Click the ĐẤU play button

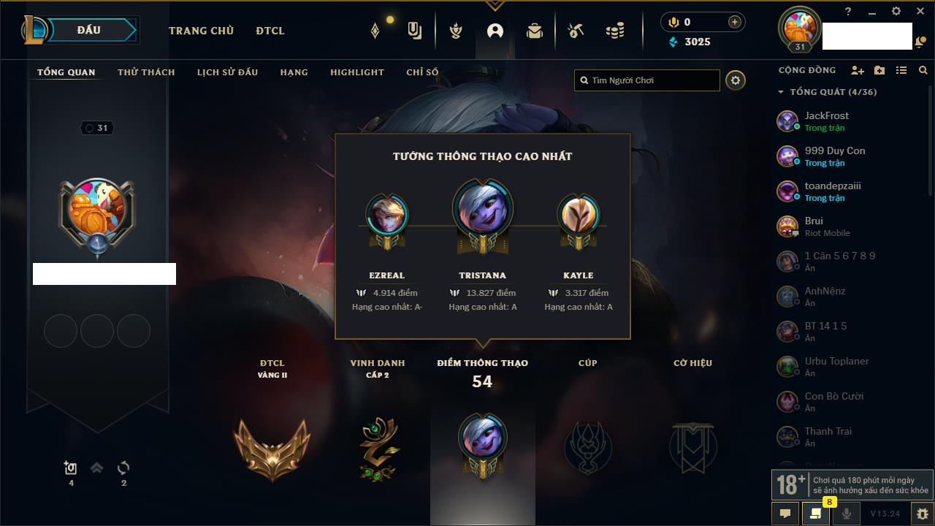(89, 30)
